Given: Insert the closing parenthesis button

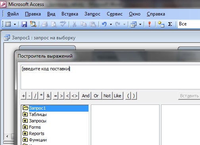Looking at the screenshot, I should tap(134, 96).
